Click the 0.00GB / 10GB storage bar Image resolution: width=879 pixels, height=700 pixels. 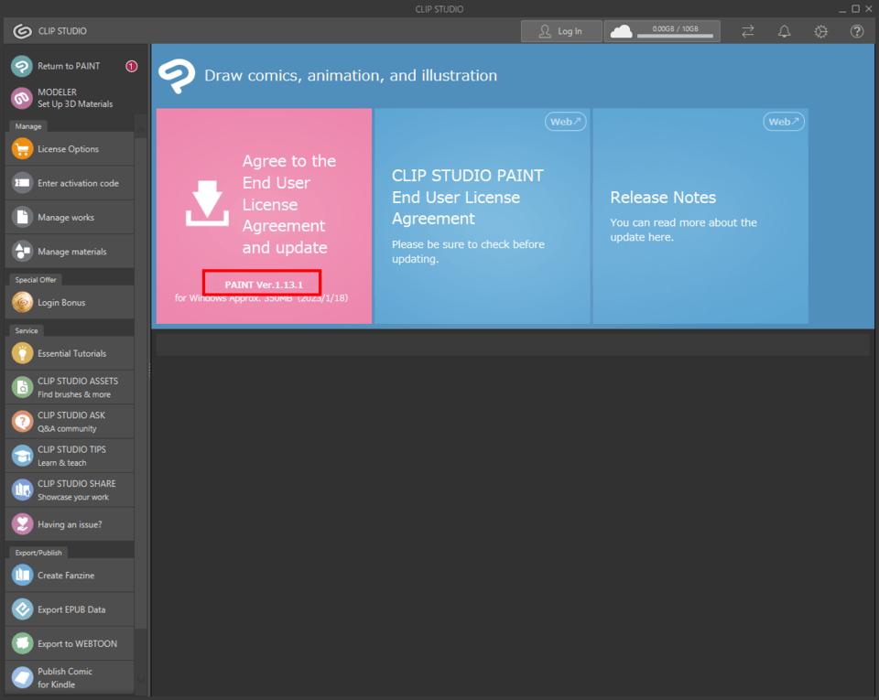point(676,36)
